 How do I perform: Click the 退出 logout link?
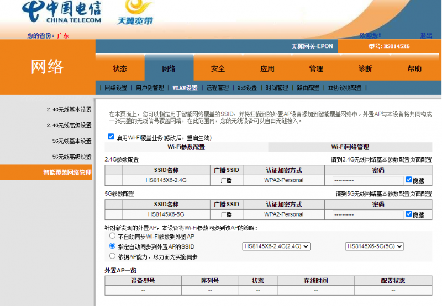pos(426,35)
